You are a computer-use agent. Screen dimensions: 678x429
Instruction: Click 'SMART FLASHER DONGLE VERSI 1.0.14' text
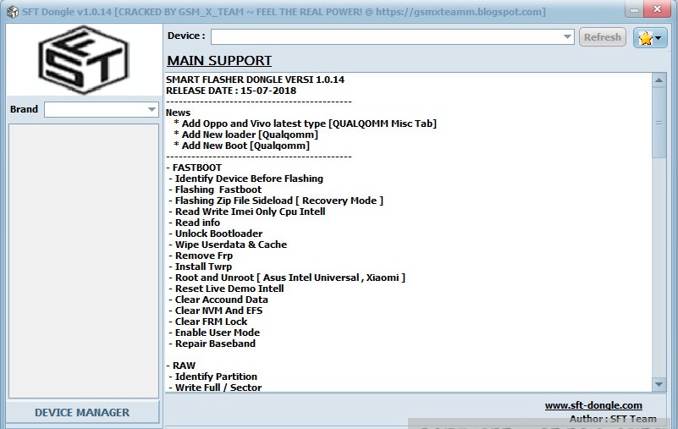click(255, 80)
